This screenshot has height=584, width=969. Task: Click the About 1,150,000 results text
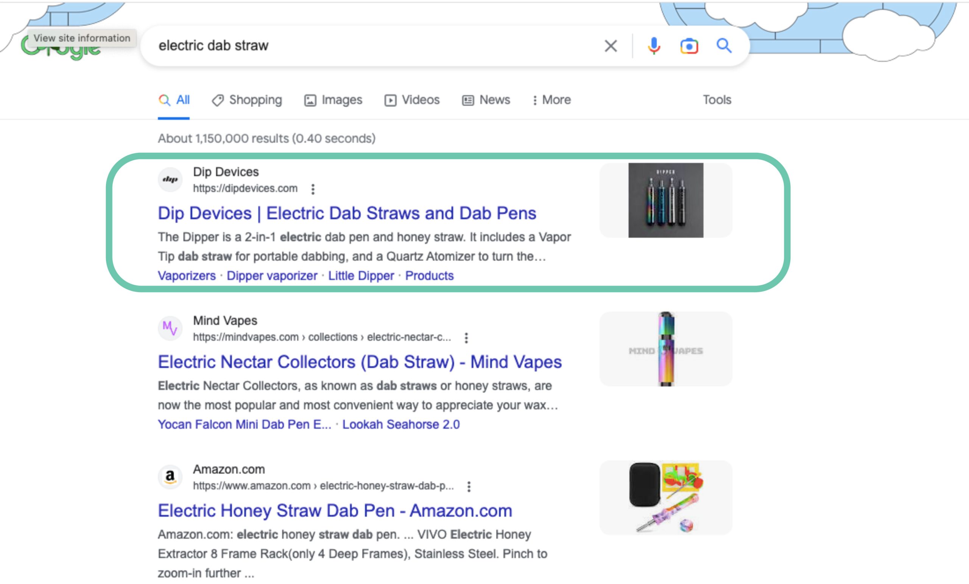[266, 138]
